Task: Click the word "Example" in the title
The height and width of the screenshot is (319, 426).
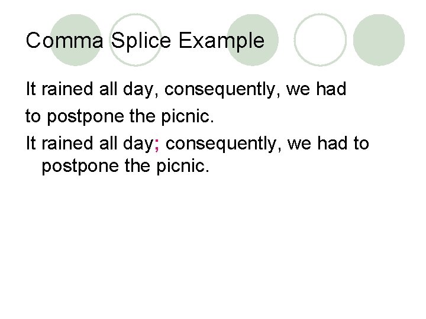Action: pyautogui.click(x=221, y=41)
